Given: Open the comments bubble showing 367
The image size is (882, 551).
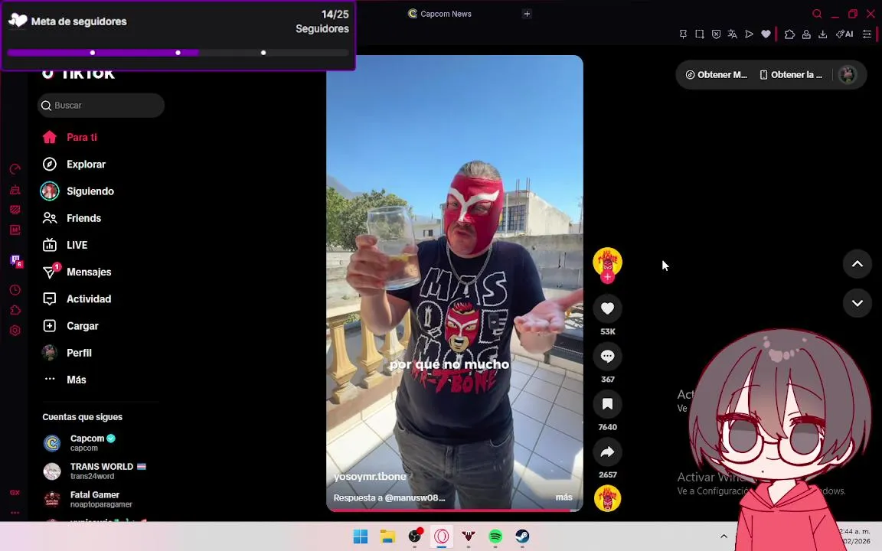Looking at the screenshot, I should (x=607, y=356).
